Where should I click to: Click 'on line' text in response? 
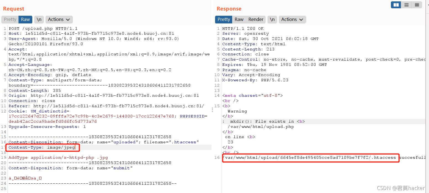pyautogui.click(x=235, y=137)
